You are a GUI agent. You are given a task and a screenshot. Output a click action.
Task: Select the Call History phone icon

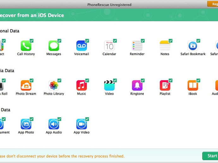(26, 46)
